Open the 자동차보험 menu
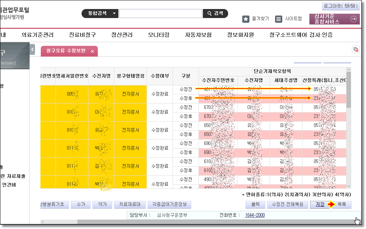The image size is (366, 229). [x=198, y=35]
